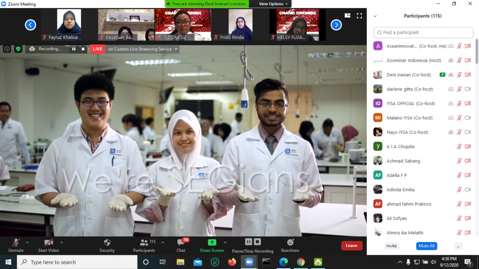Click the green Share Screen icon
Screen dimensions: 479x269
[x=212, y=242]
